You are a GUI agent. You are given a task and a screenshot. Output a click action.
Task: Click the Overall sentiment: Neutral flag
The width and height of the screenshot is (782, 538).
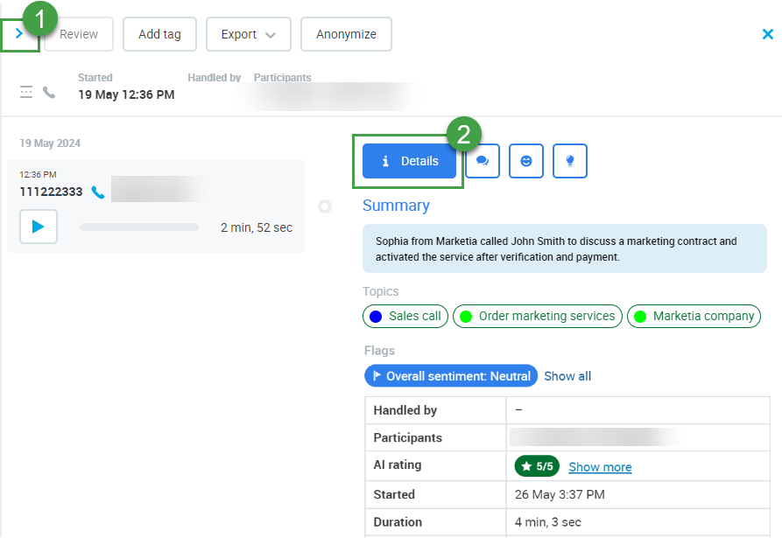(x=451, y=376)
